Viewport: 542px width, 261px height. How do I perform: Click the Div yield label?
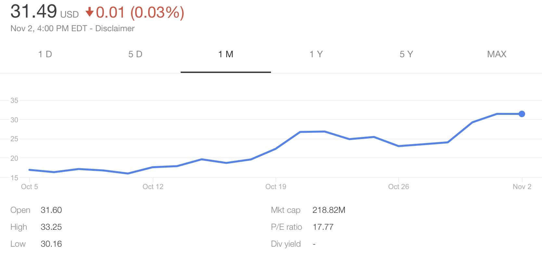tap(286, 244)
